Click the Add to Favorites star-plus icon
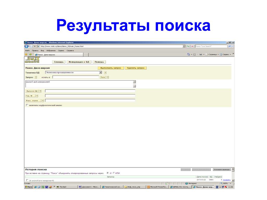This screenshot has height=200, width=267. 31,54
